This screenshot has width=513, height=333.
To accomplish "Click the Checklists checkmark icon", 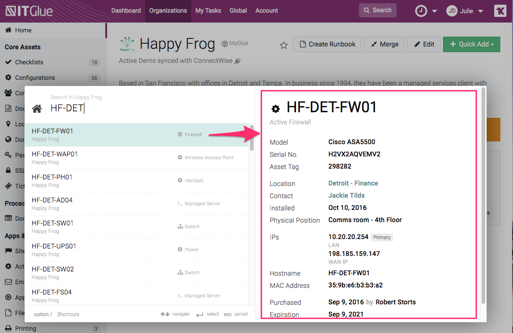I will [8, 62].
